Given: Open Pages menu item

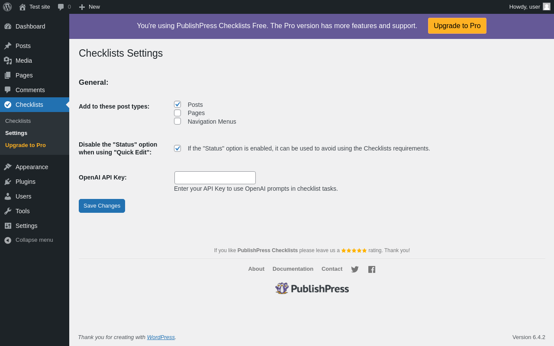Looking at the screenshot, I should click(35, 75).
